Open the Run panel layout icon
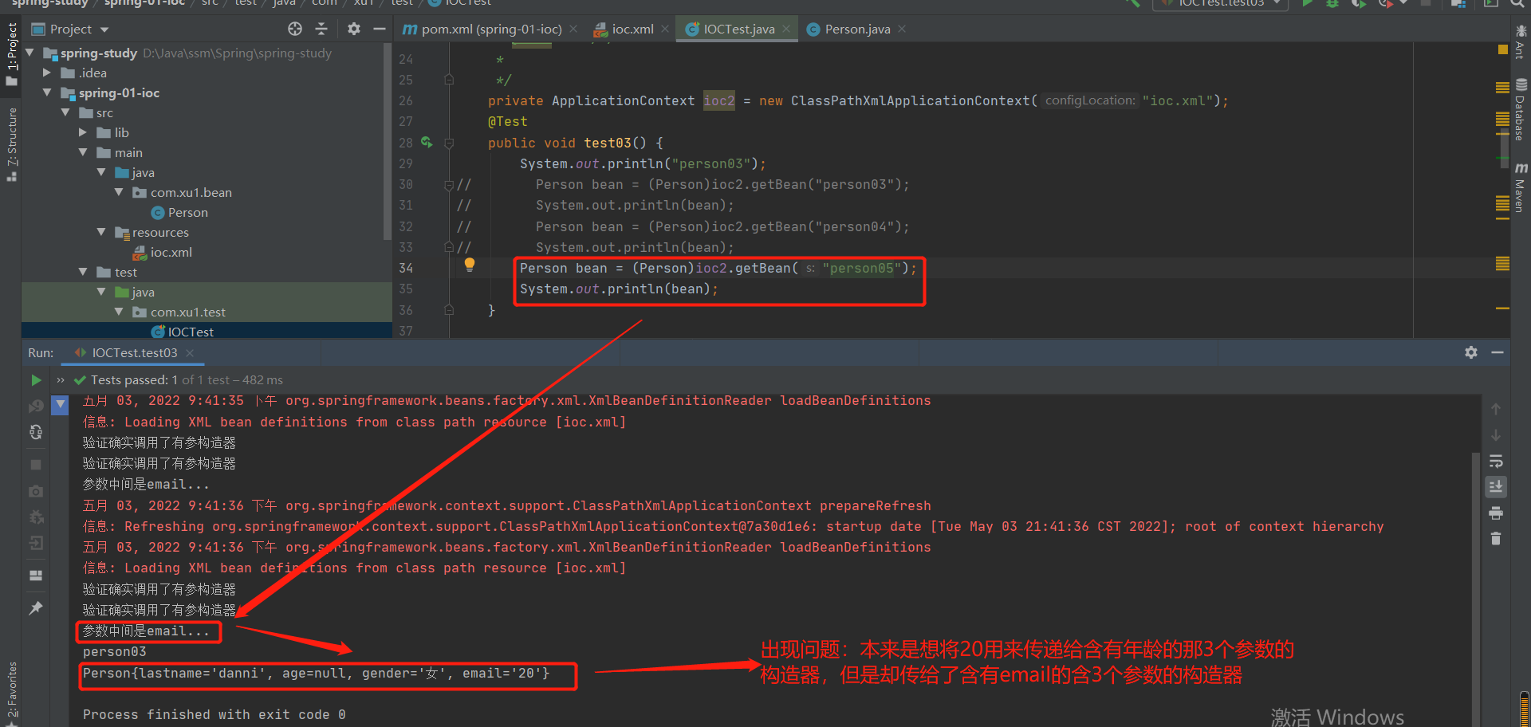Image resolution: width=1531 pixels, height=727 pixels. tap(36, 575)
